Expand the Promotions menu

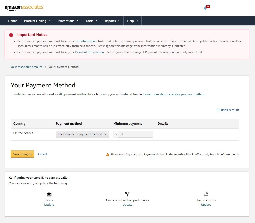click(x=68, y=21)
